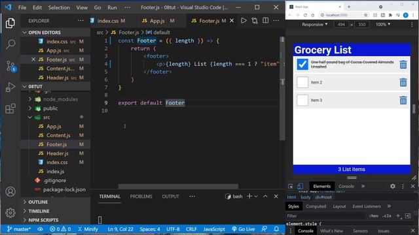Open the Responsive device dropdown
Image resolution: width=419 pixels, height=235 pixels.
coord(315,25)
